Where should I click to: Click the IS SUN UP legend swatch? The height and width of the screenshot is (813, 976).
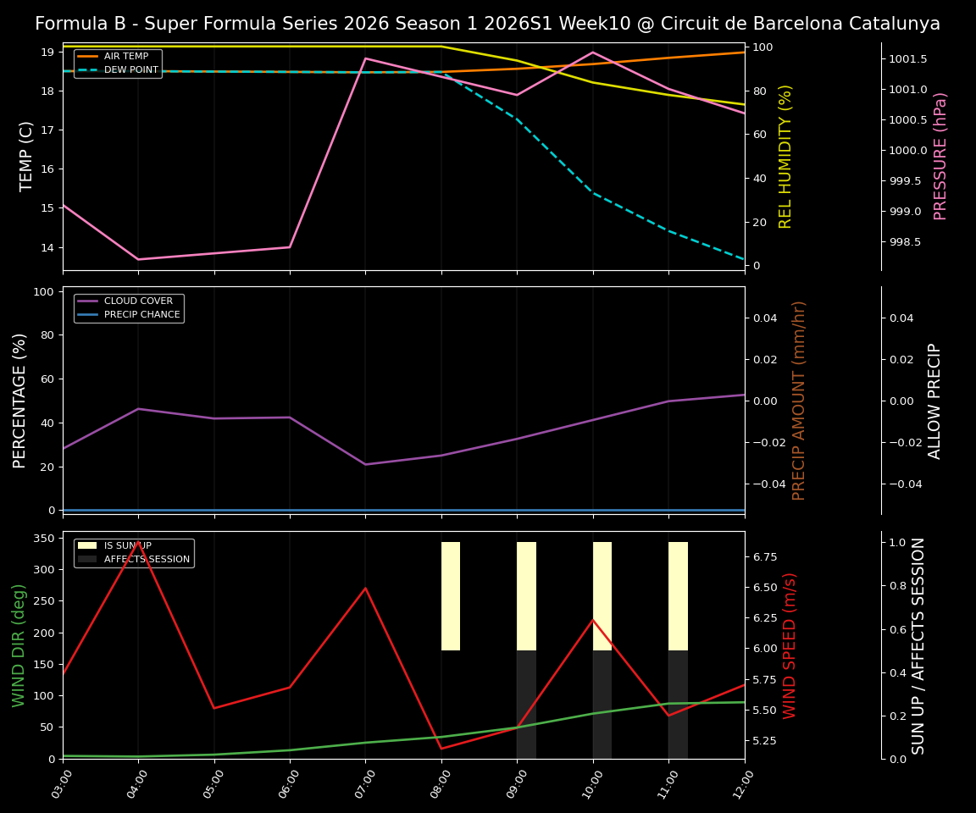[x=86, y=546]
